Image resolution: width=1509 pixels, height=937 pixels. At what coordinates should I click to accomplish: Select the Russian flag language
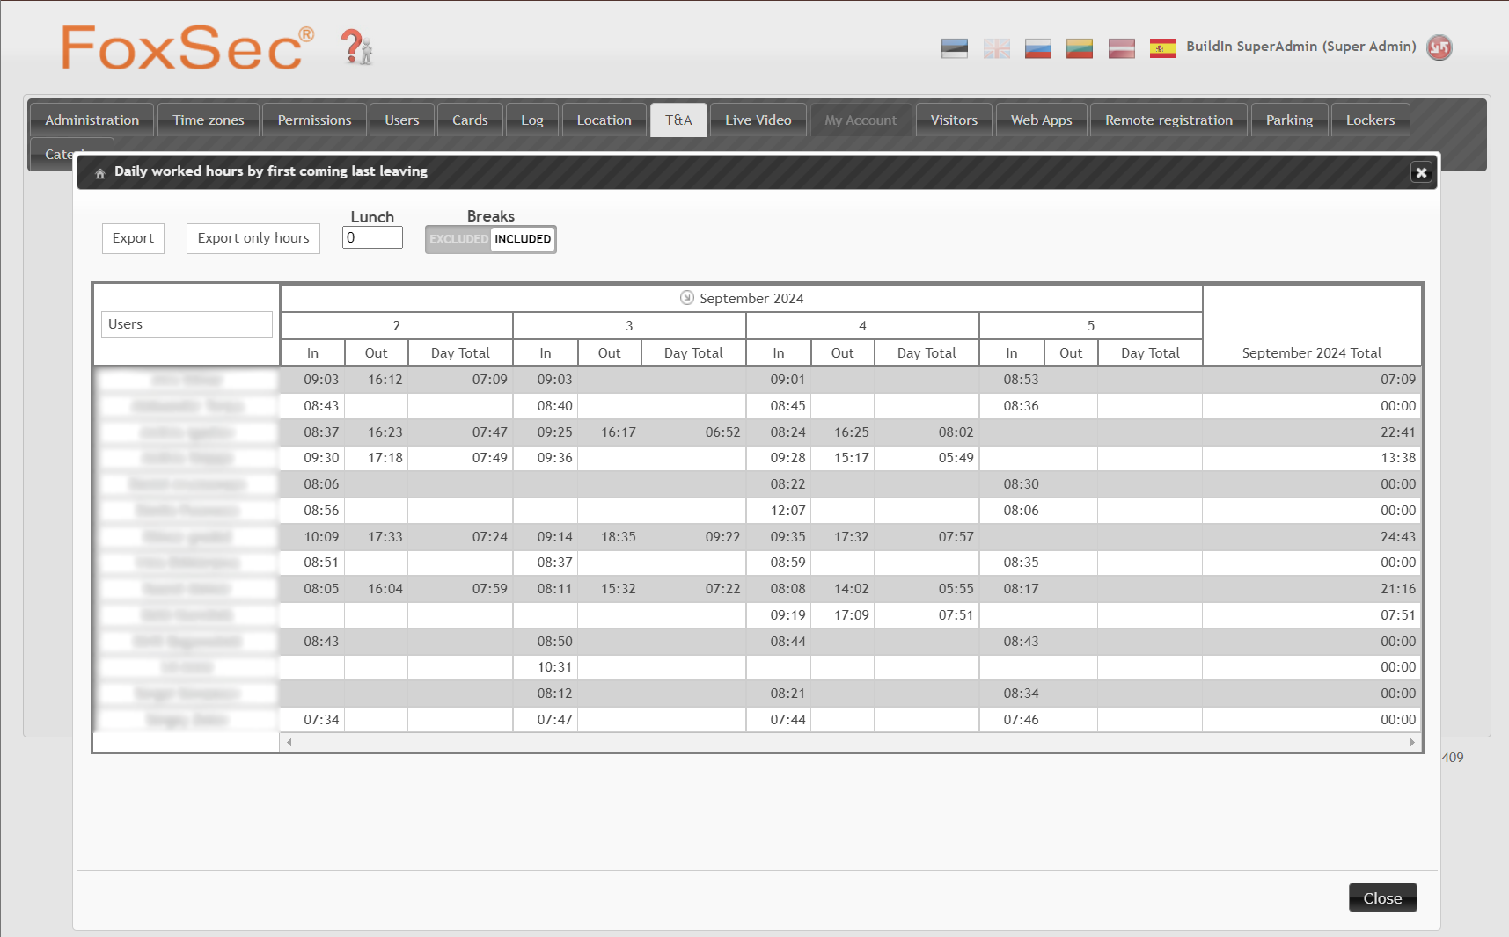1037,48
